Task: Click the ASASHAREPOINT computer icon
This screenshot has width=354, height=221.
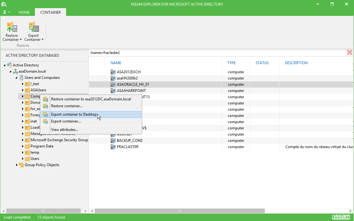Action: coord(113,91)
